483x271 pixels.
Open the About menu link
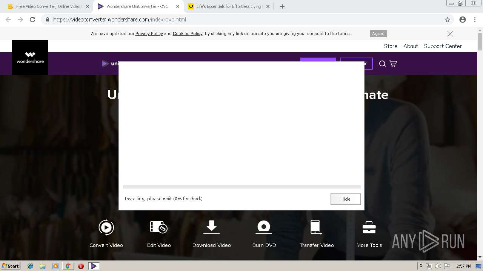(411, 46)
